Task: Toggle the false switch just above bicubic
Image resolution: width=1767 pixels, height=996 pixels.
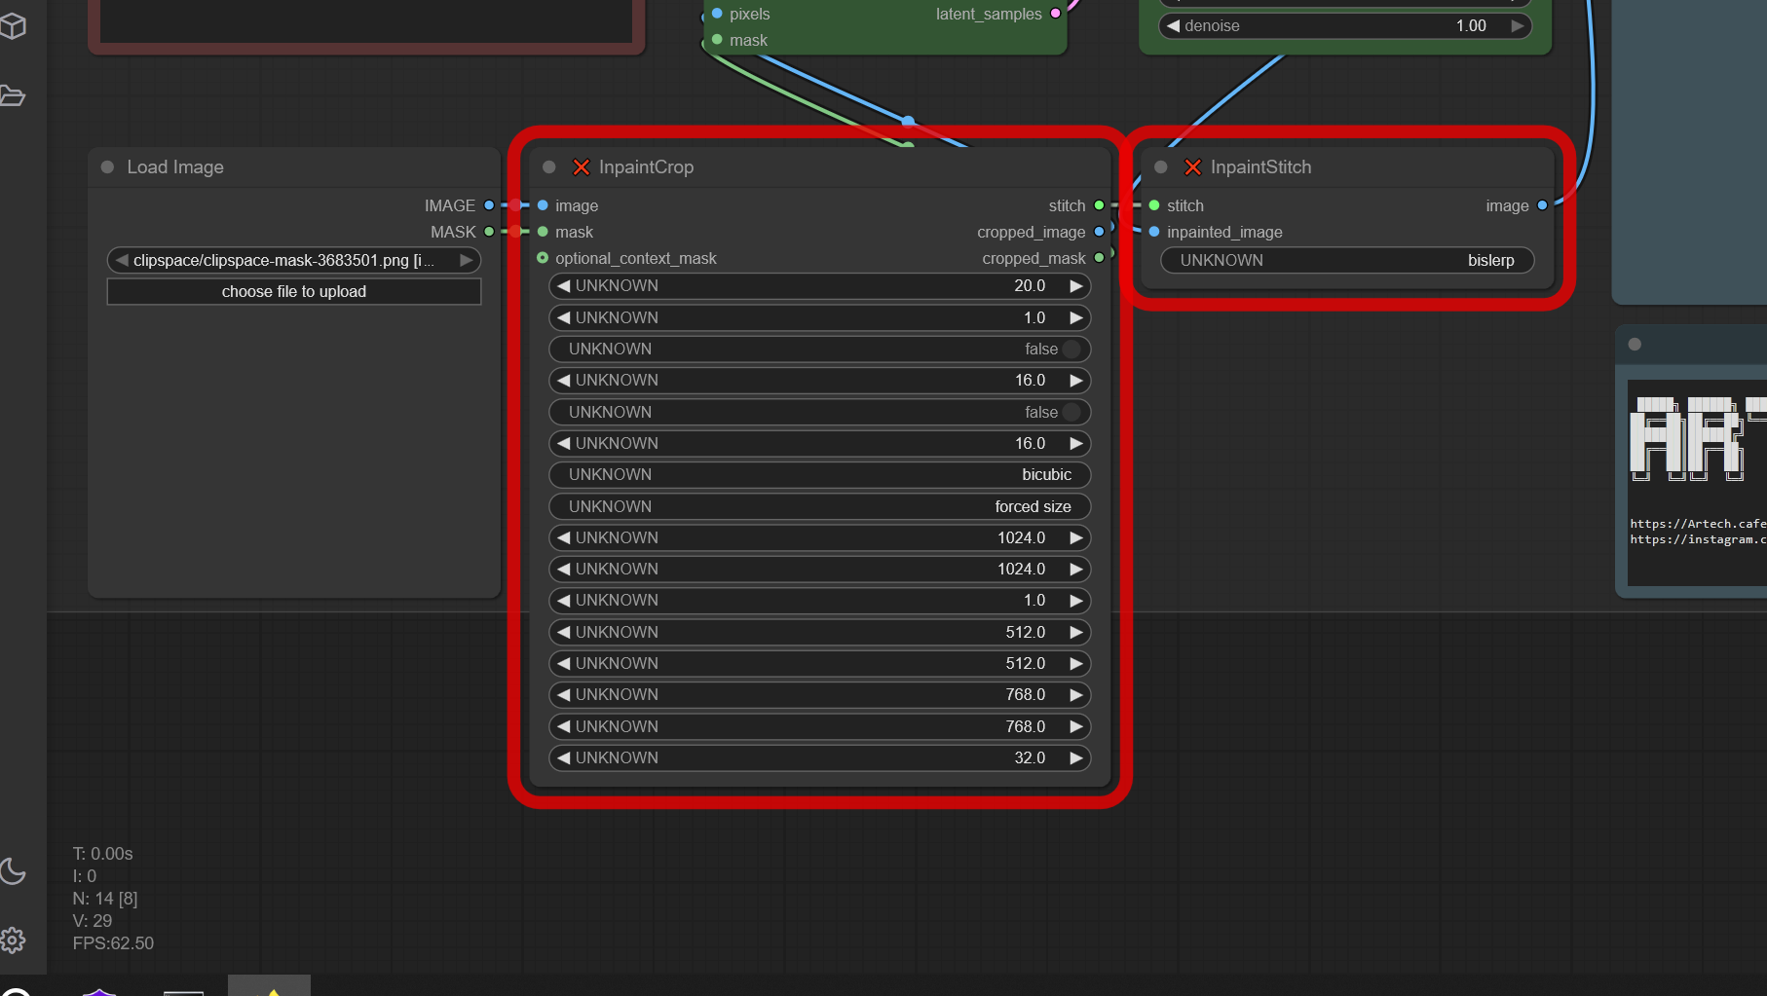Action: click(x=1071, y=413)
